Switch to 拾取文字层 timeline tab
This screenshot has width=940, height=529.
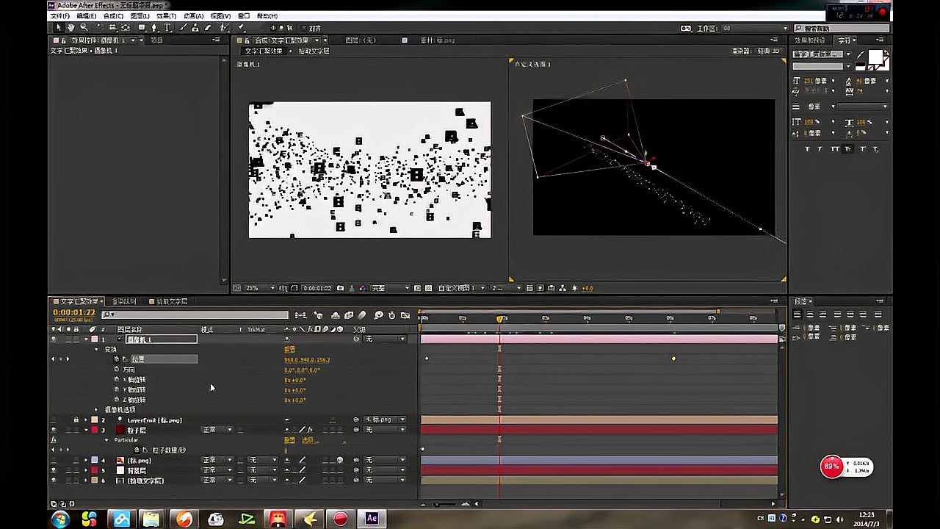[170, 301]
